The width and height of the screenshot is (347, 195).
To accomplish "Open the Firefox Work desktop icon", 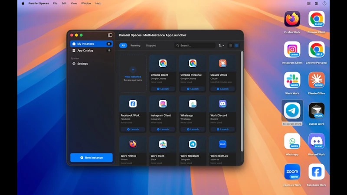I will [292, 19].
